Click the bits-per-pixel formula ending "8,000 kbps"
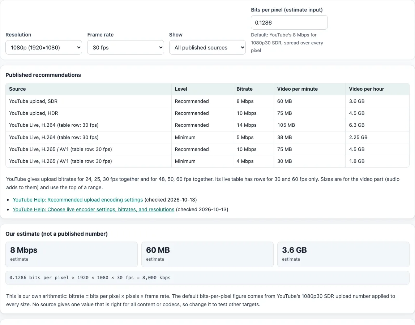The image size is (415, 325). (90, 278)
